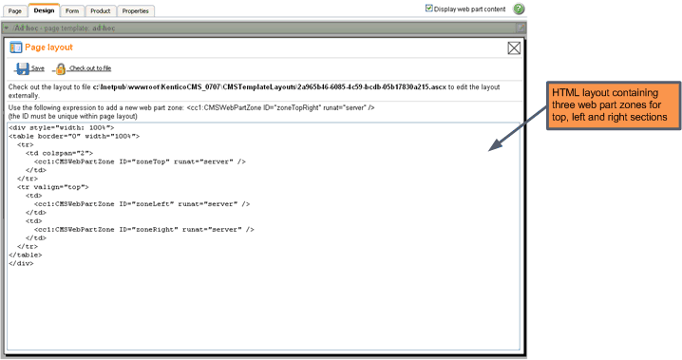Switch to the Design tab

tap(44, 10)
